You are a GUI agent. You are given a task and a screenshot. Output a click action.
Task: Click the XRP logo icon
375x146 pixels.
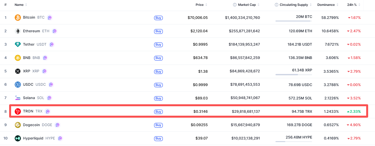click(x=18, y=71)
